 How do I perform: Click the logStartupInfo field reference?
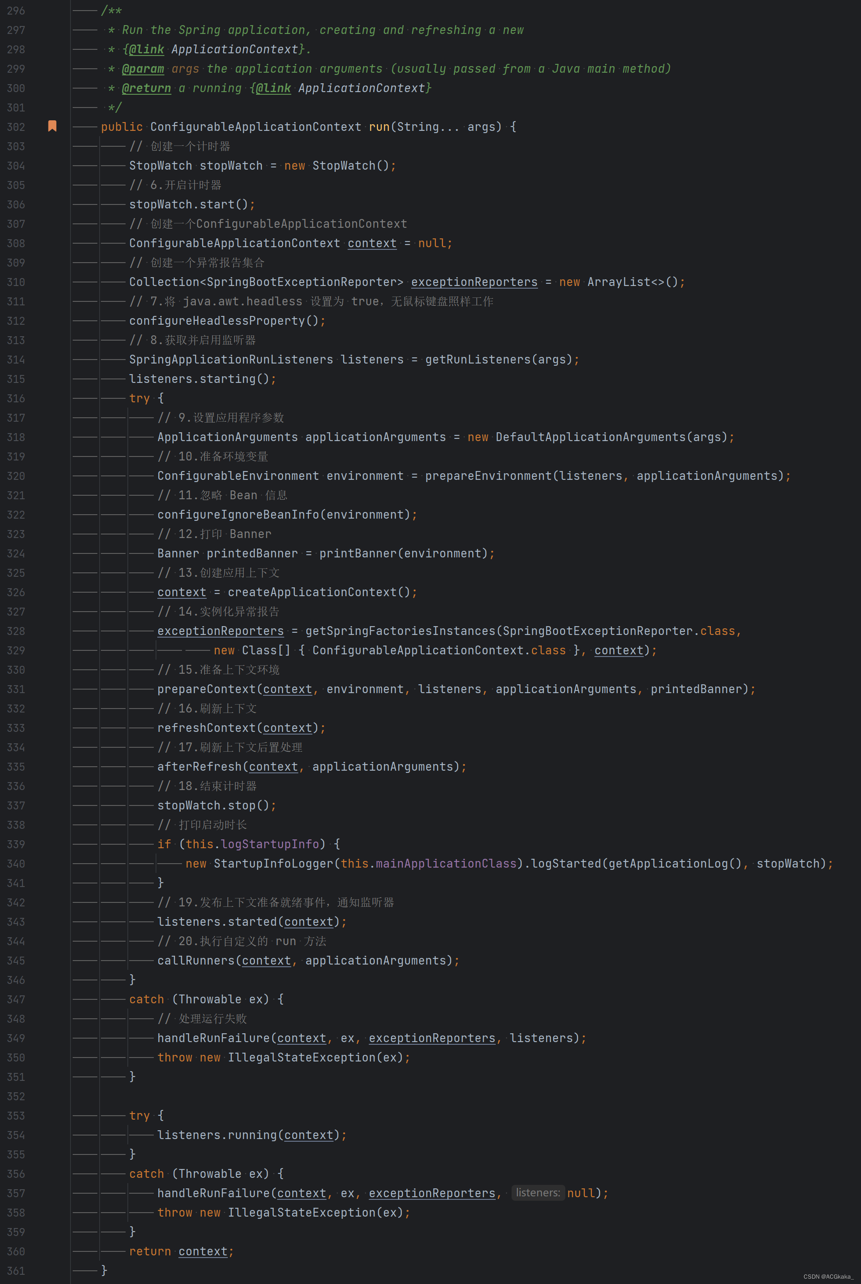pos(270,844)
